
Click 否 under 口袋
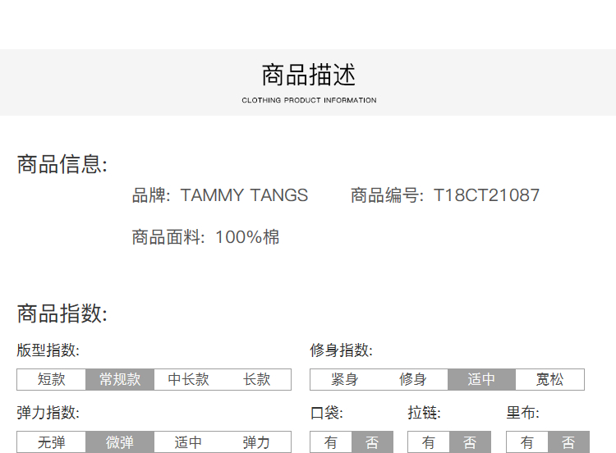click(x=372, y=442)
